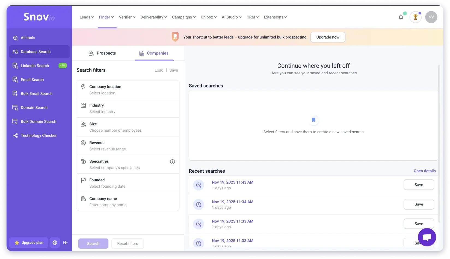
Task: Click the Specialties info icon
Action: [172, 162]
